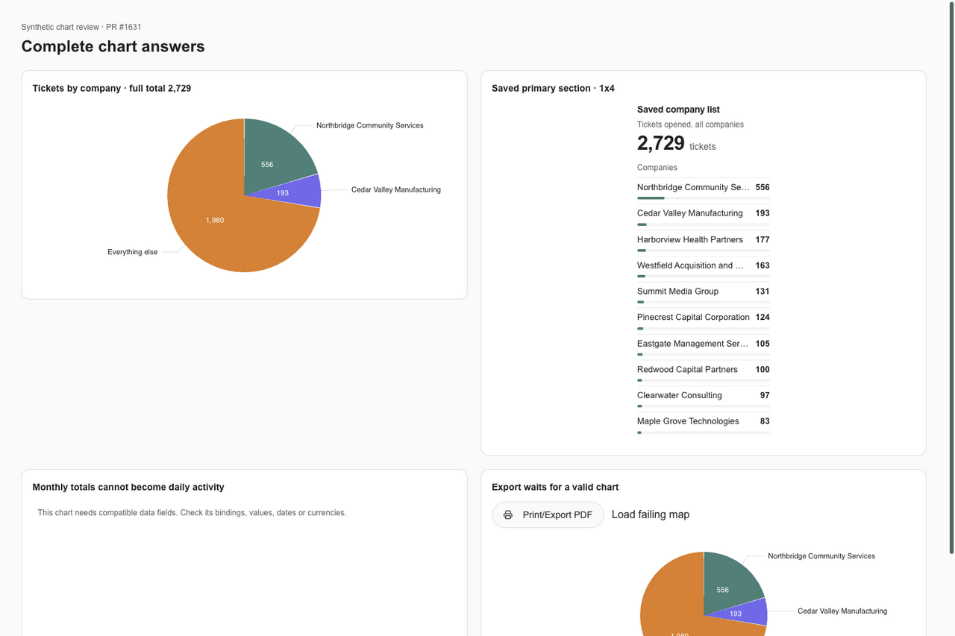The height and width of the screenshot is (636, 955).
Task: Click the 'Everything else' pie label
Action: 132,252
